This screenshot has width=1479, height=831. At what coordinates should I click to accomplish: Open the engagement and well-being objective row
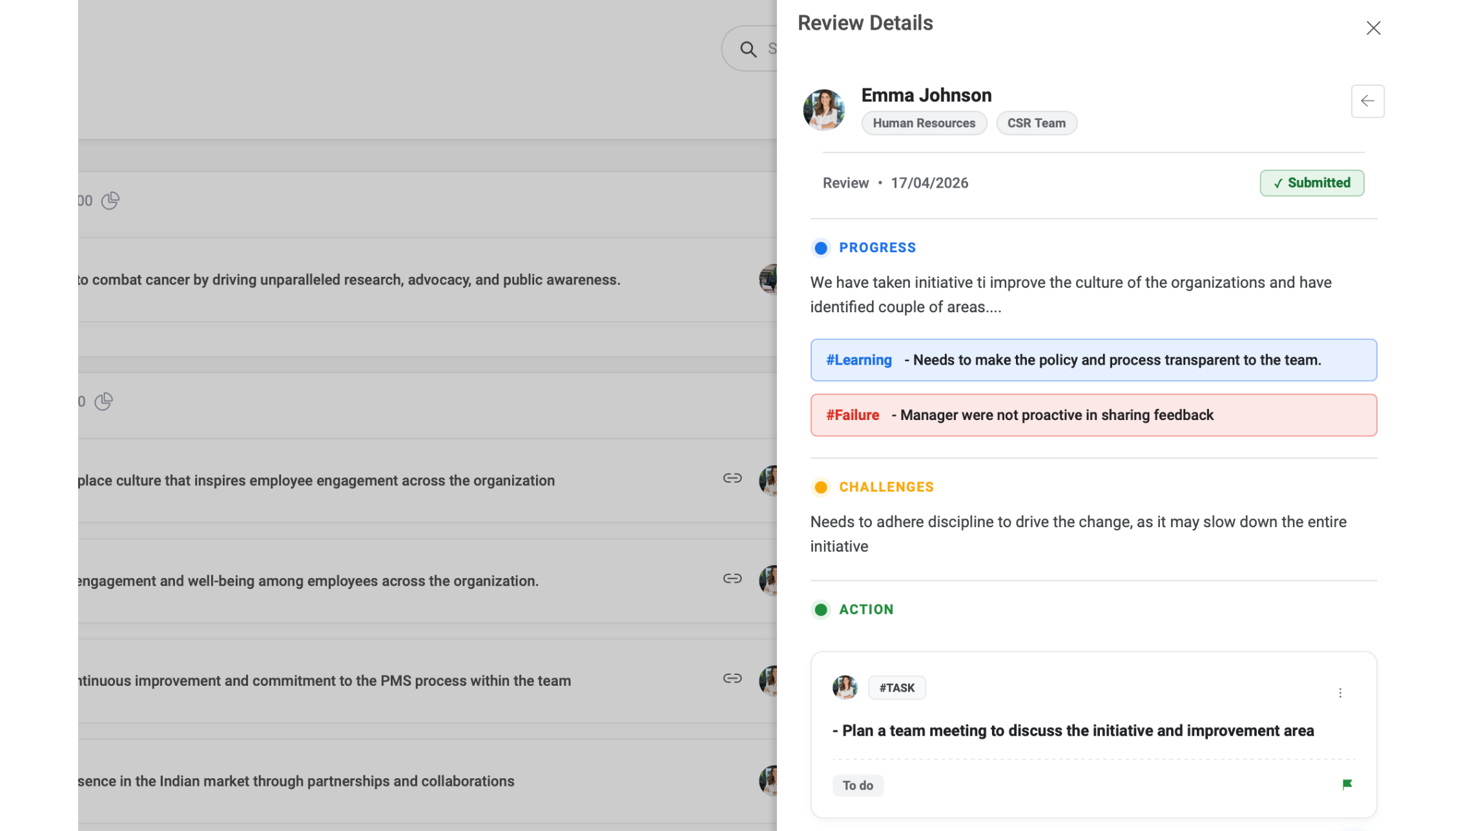(x=427, y=581)
